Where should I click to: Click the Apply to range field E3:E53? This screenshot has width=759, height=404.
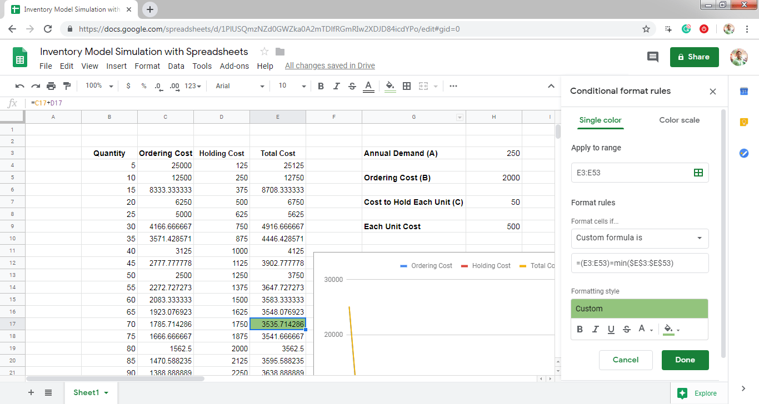(640, 173)
